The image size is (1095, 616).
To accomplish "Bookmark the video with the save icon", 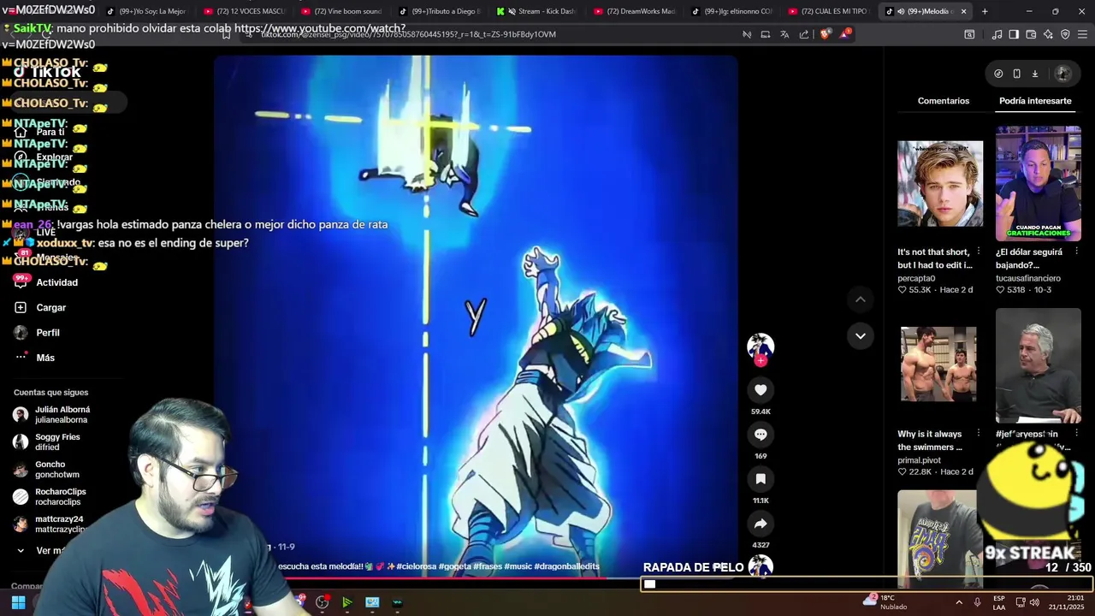I will pos(761,479).
